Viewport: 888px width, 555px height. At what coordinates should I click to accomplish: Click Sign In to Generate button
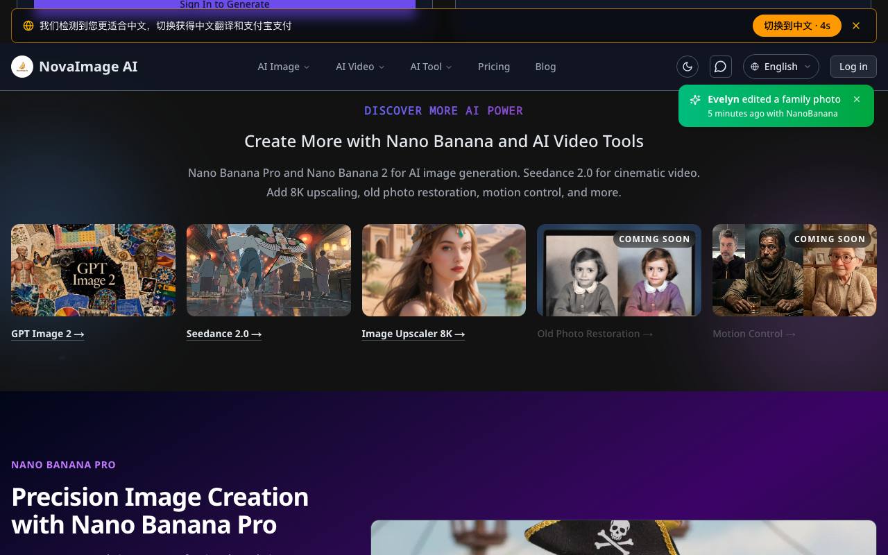click(225, 4)
